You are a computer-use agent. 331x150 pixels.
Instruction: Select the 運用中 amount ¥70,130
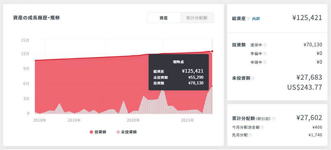click(x=313, y=45)
